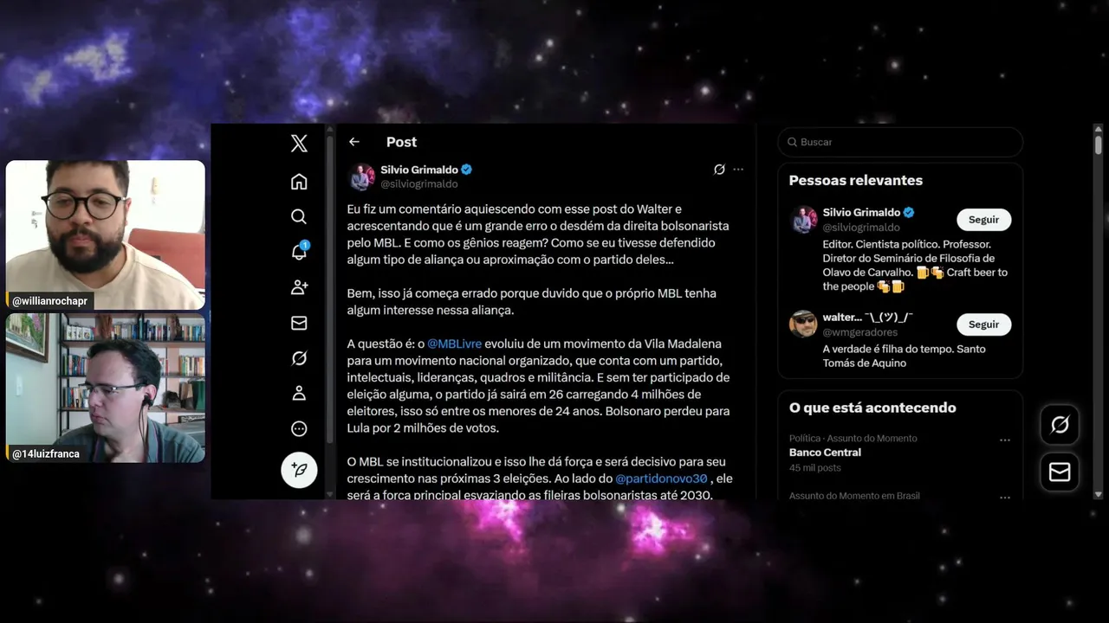The height and width of the screenshot is (623, 1109).
Task: Click the Silvio Grimaldo verified badge on the post
Action: click(x=467, y=170)
